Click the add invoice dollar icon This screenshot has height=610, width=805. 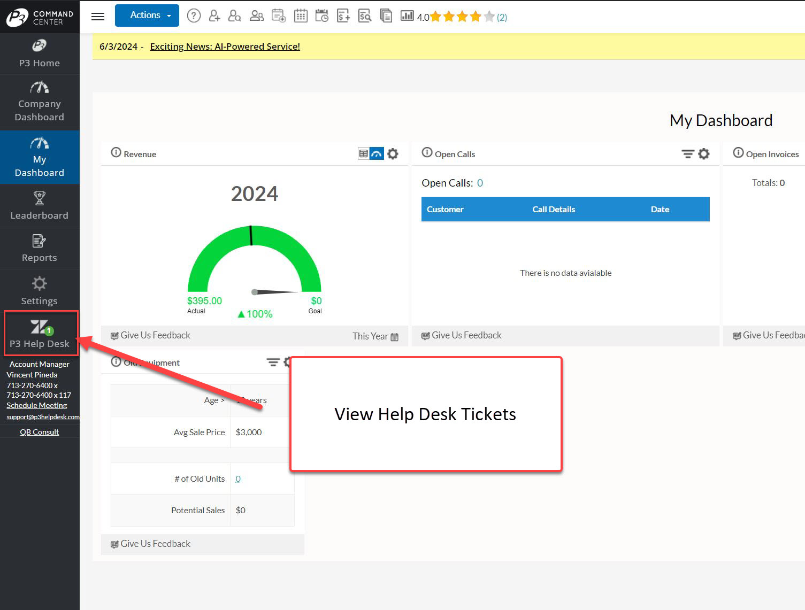pos(343,16)
